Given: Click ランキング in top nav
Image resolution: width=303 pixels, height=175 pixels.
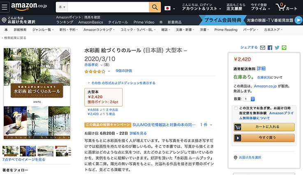Looking at the screenshot, I should (x=65, y=22).
